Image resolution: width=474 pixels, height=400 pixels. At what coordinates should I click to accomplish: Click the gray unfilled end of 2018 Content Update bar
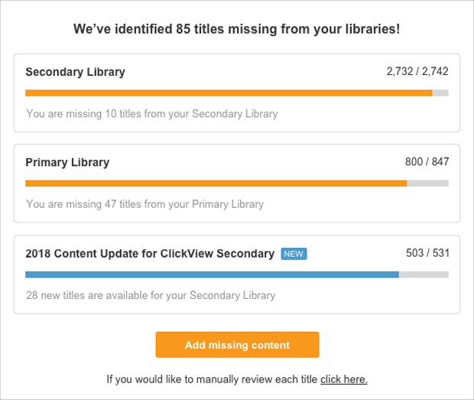tap(424, 275)
